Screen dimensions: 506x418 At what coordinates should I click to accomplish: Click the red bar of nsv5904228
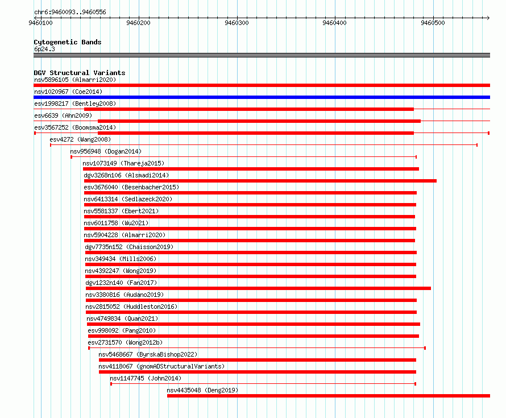pos(250,241)
